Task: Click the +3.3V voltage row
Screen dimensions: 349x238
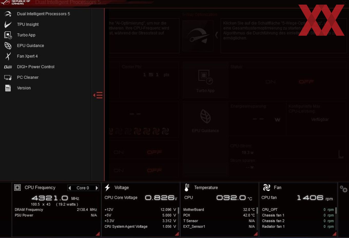Action: (x=140, y=221)
